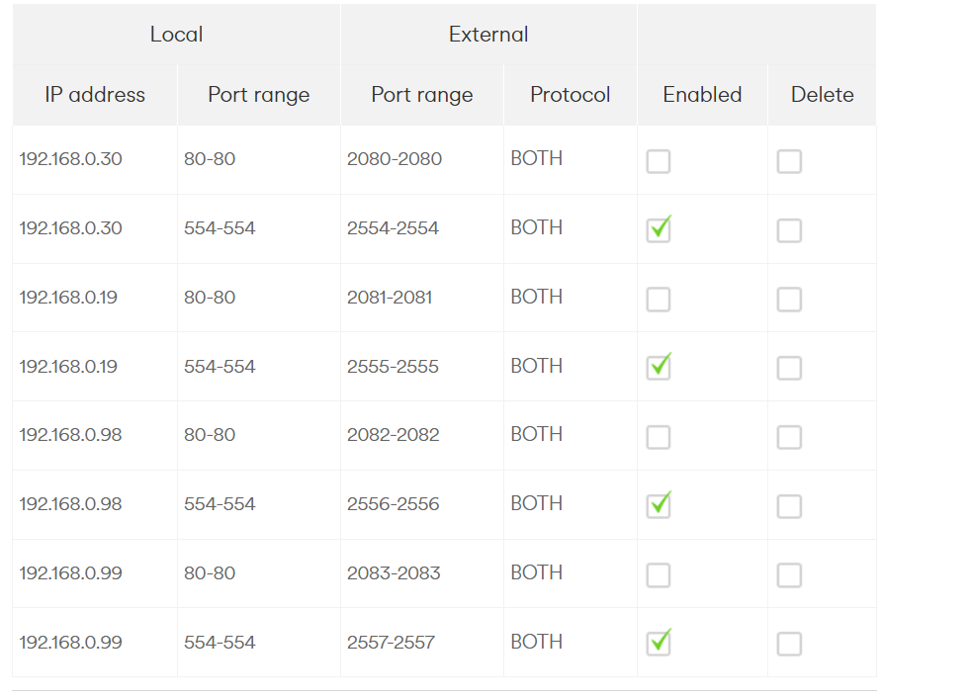The height and width of the screenshot is (700, 971).
Task: Tick Delete box for 2556-2556 rule
Action: click(x=789, y=506)
